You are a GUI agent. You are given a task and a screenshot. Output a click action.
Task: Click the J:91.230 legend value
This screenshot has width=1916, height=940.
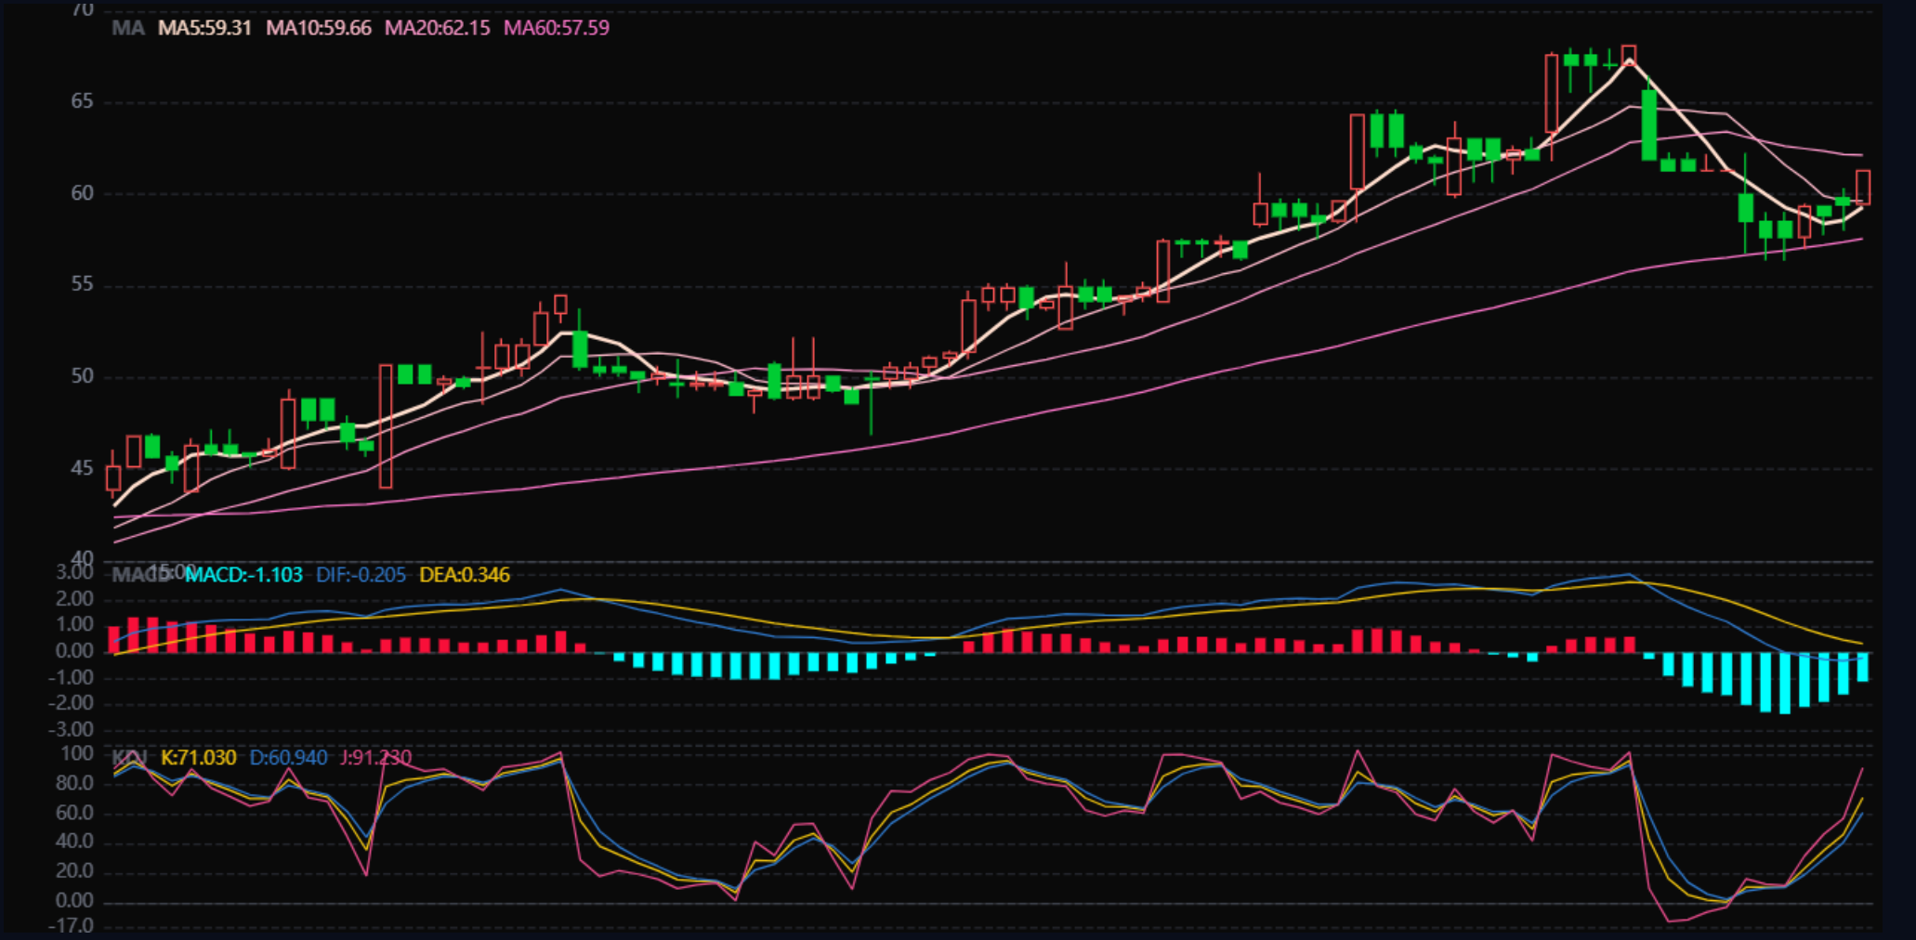point(375,758)
